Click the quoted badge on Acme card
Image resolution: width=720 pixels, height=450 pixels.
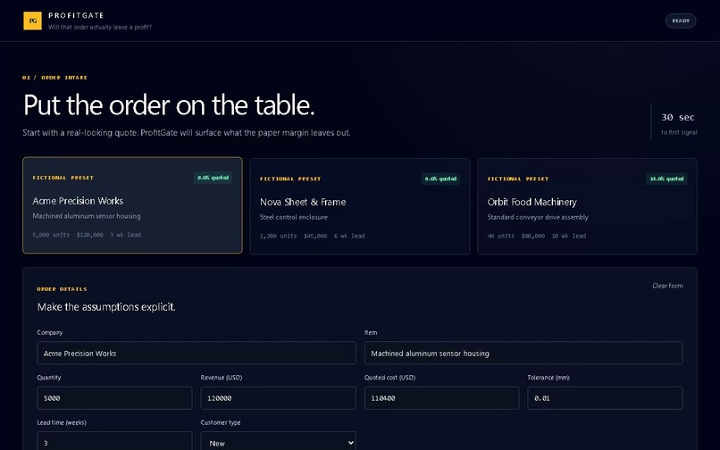point(213,178)
